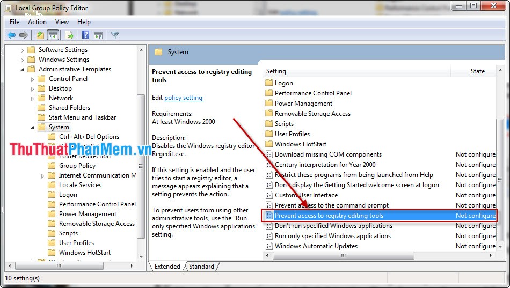Click folder icon beside Scripts in right list
Viewport: 510px width, 288px height.
click(269, 123)
